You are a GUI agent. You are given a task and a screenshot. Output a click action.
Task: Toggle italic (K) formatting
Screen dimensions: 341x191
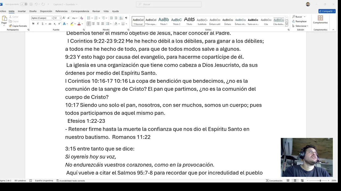(38, 24)
